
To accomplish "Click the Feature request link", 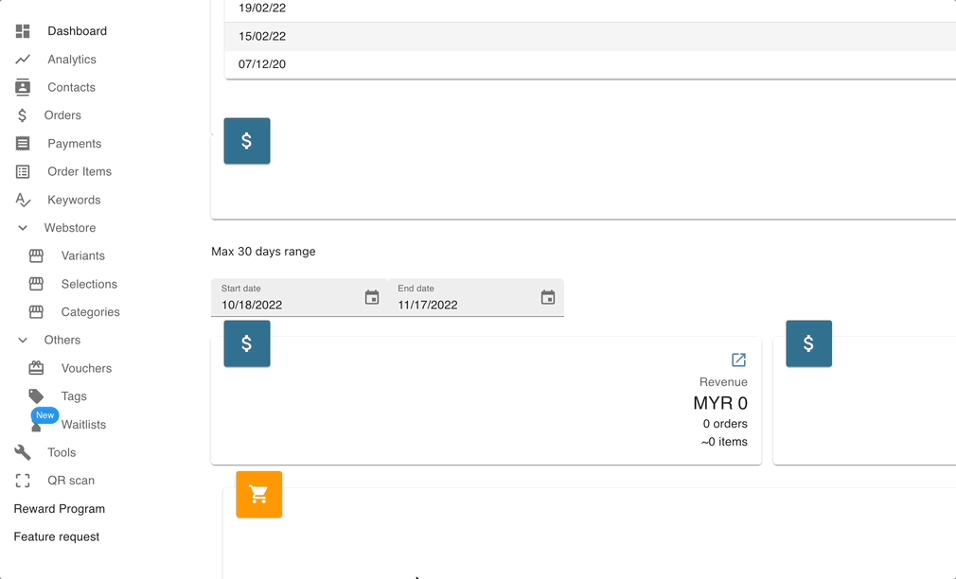I will [56, 536].
